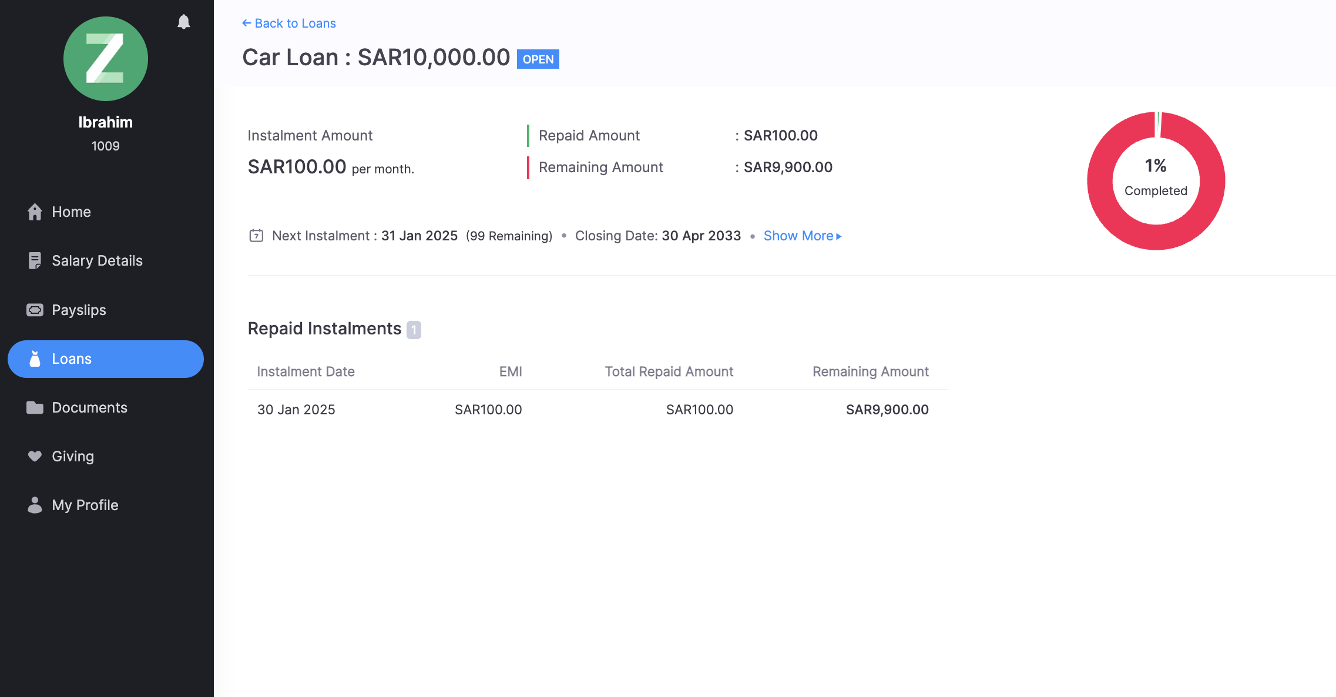Open the Salary Details menu item
The width and height of the screenshot is (1336, 697).
(97, 260)
